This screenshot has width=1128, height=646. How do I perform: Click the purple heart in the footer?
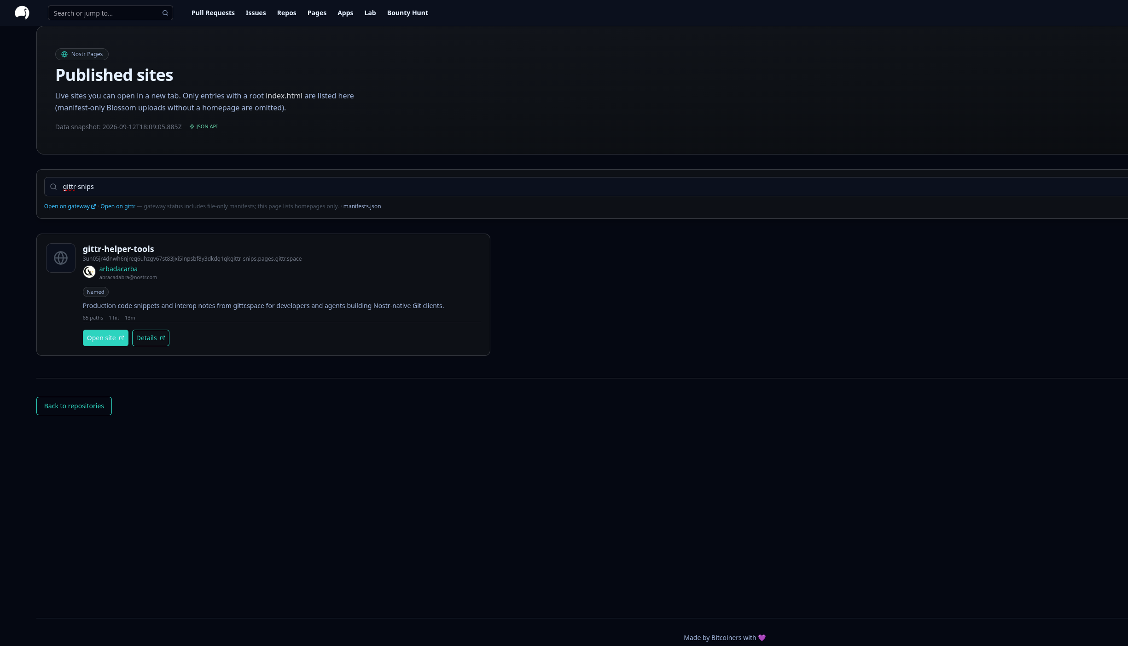click(762, 638)
